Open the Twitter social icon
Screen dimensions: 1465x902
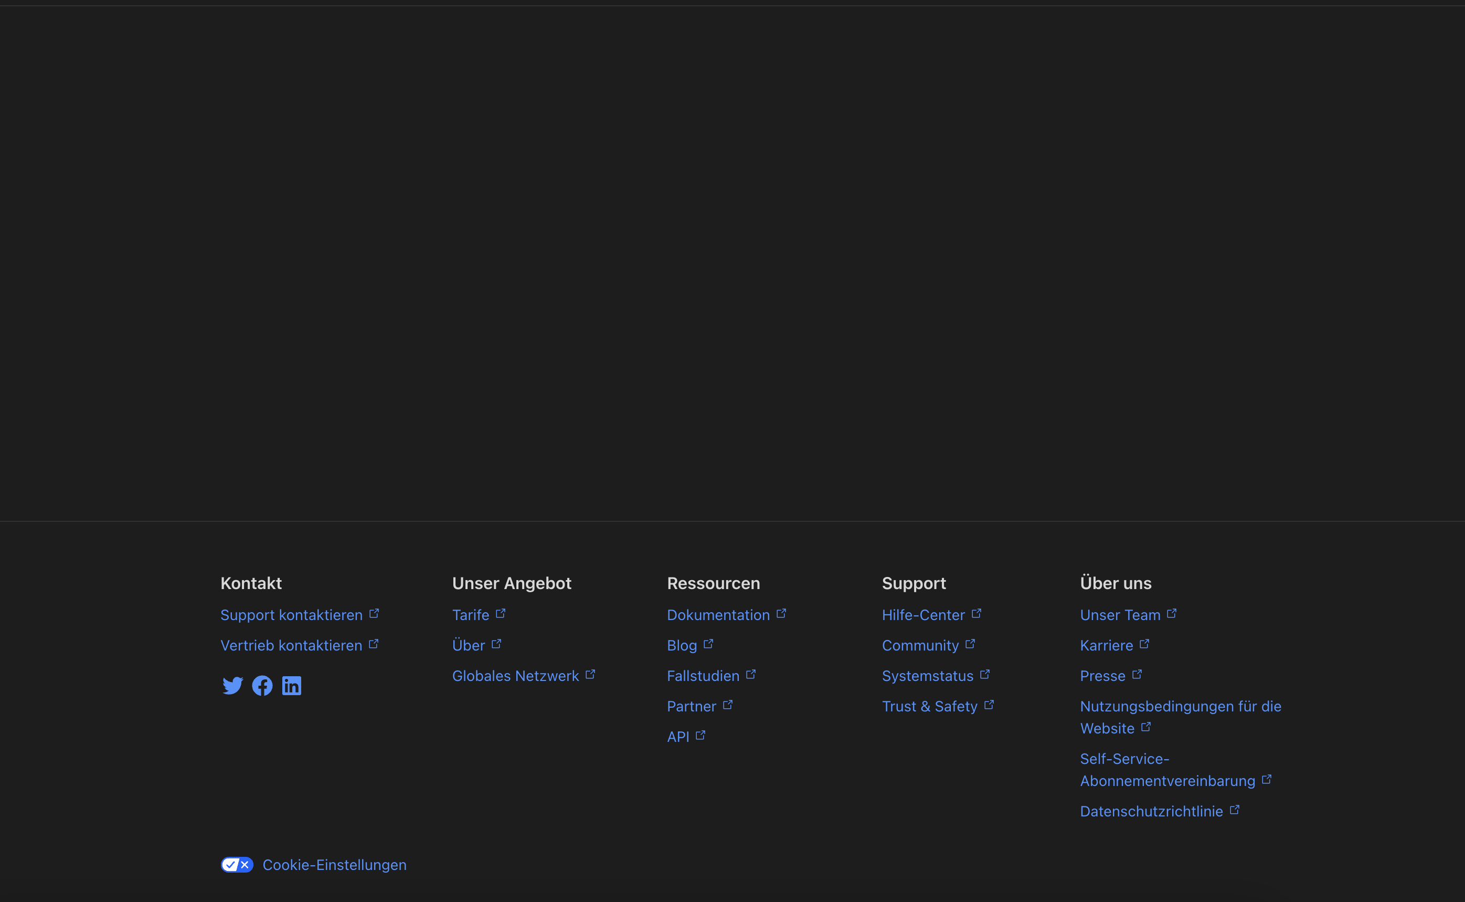pyautogui.click(x=232, y=686)
